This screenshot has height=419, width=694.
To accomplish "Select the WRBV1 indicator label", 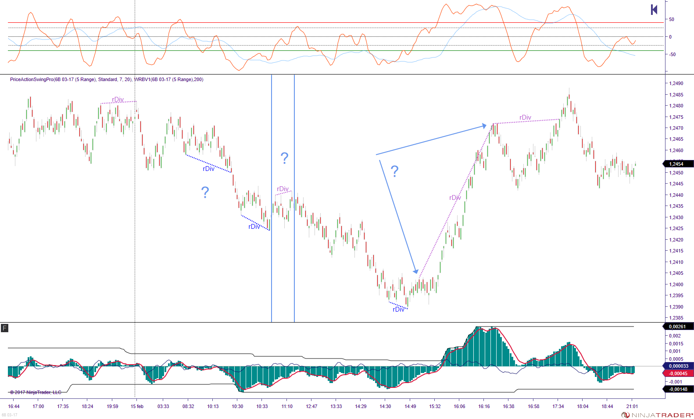I will (x=169, y=80).
